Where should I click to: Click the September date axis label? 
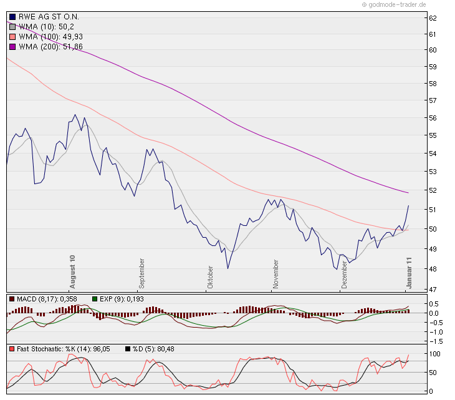[142, 273]
